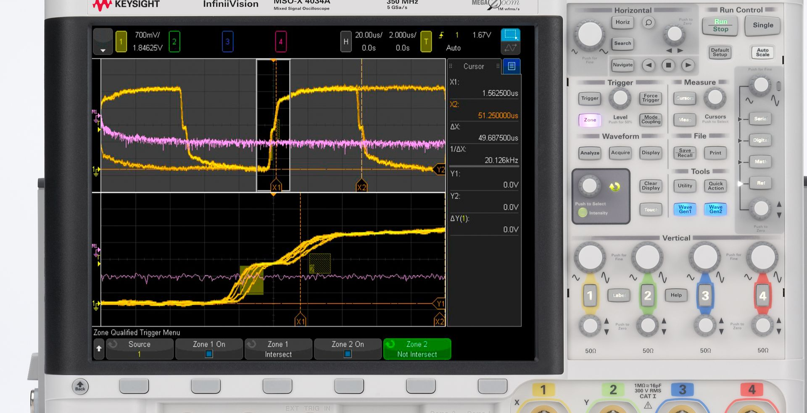Expand the top-left channel dropdown arrow
The height and width of the screenshot is (413, 807).
point(103,50)
